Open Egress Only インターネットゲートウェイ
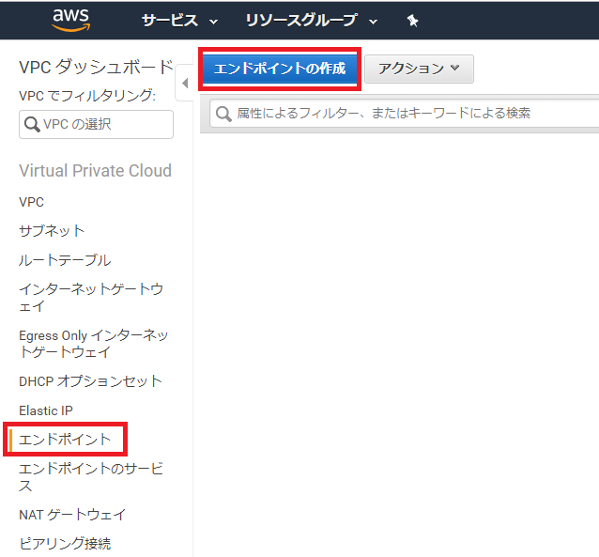Viewport: 599px width, 557px height. [x=94, y=343]
